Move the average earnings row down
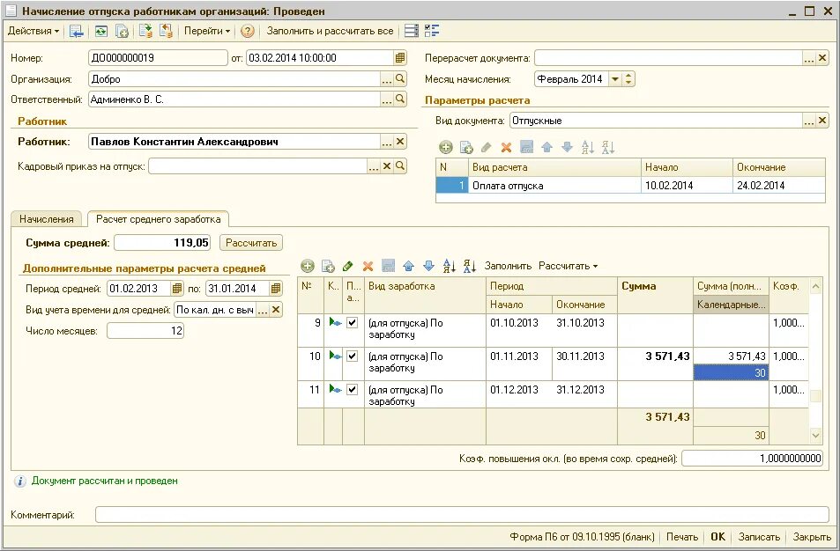 (428, 266)
